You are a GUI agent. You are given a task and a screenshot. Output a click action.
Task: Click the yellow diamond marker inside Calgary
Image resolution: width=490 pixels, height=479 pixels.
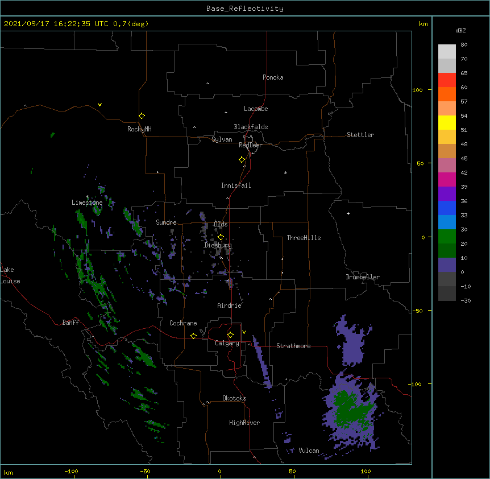pos(230,335)
